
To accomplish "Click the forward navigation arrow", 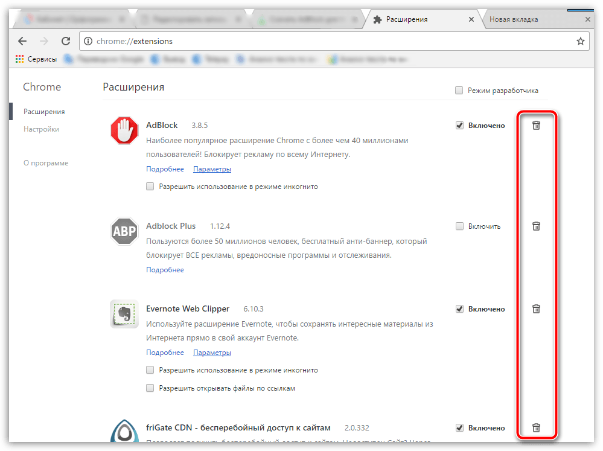I will [44, 41].
